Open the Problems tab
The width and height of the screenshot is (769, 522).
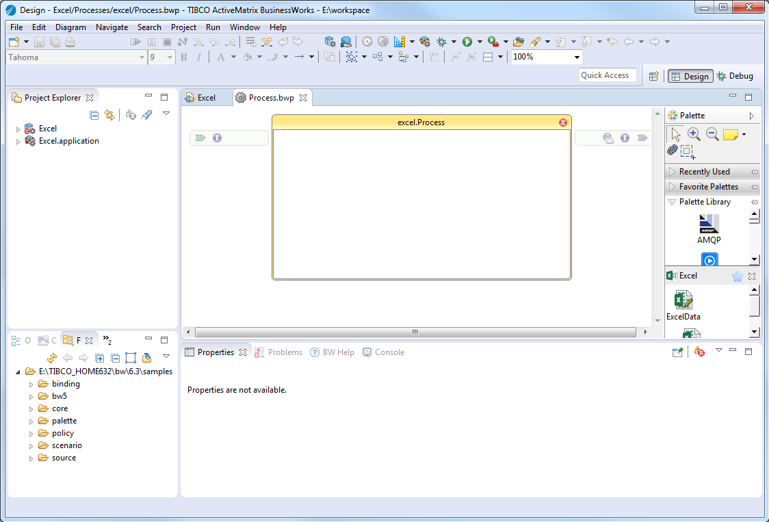[x=278, y=352]
